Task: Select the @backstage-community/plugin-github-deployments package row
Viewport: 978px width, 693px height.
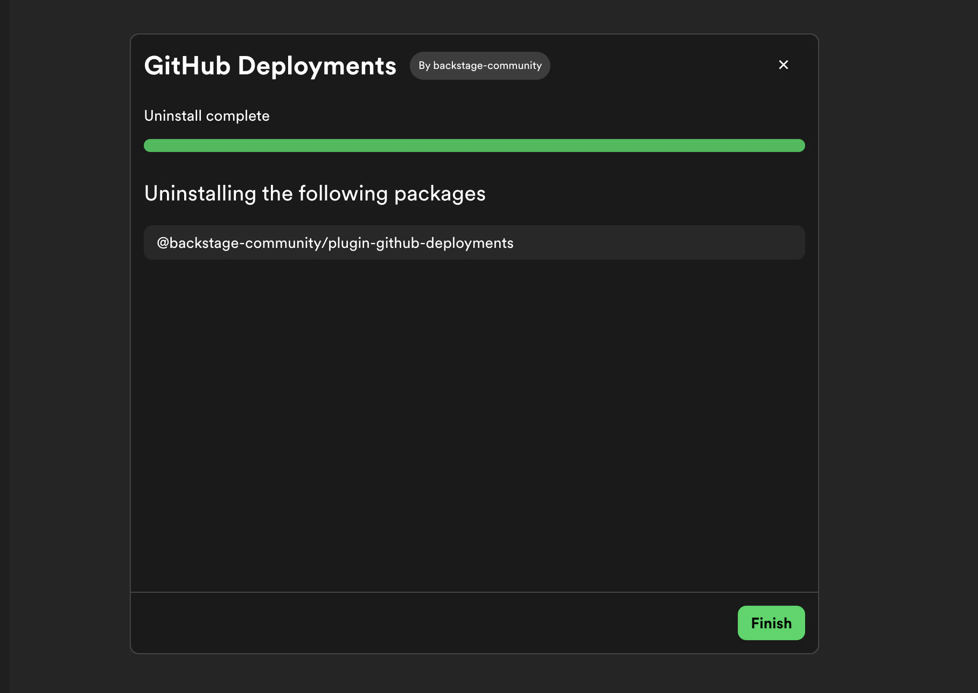Action: [474, 242]
